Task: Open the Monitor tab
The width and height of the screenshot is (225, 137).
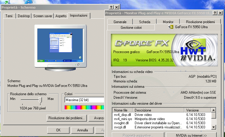Action: pyautogui.click(x=168, y=22)
